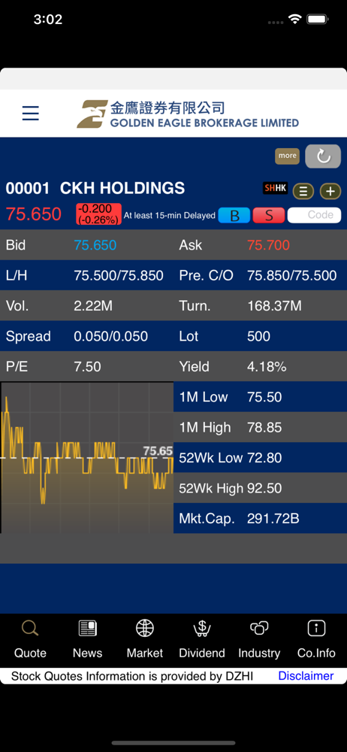Select the Quote tab
The width and height of the screenshot is (347, 752).
[x=30, y=639]
